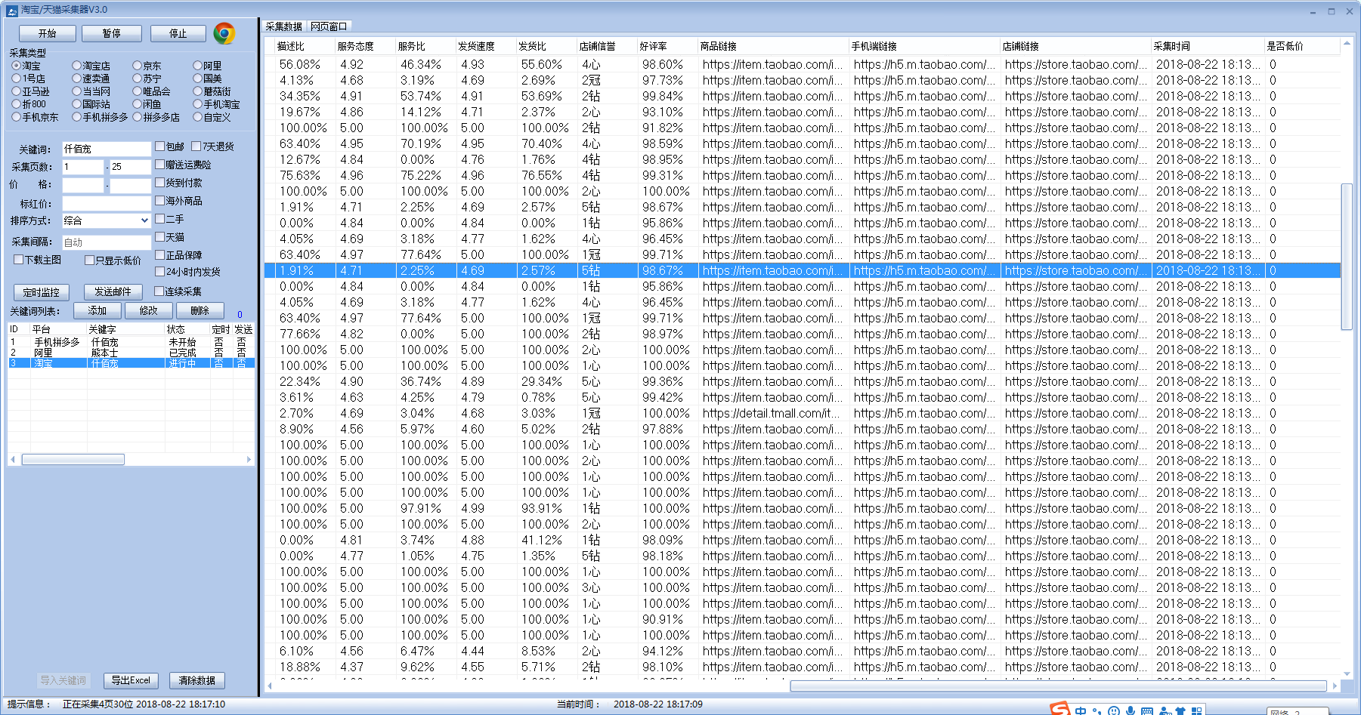
Task: Click the 暂停 button
Action: pos(112,33)
